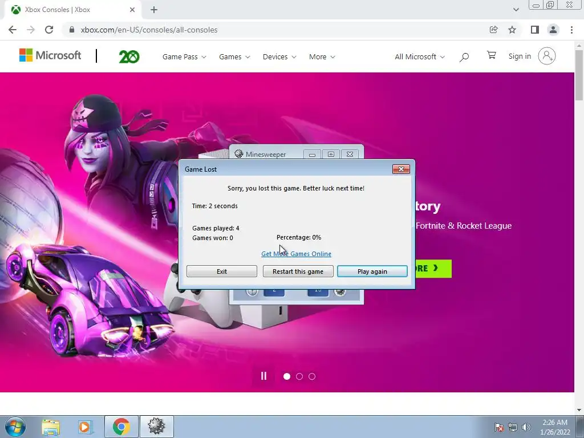Viewport: 584px width, 438px height.
Task: Select the third carousel slide dot
Action: click(312, 376)
